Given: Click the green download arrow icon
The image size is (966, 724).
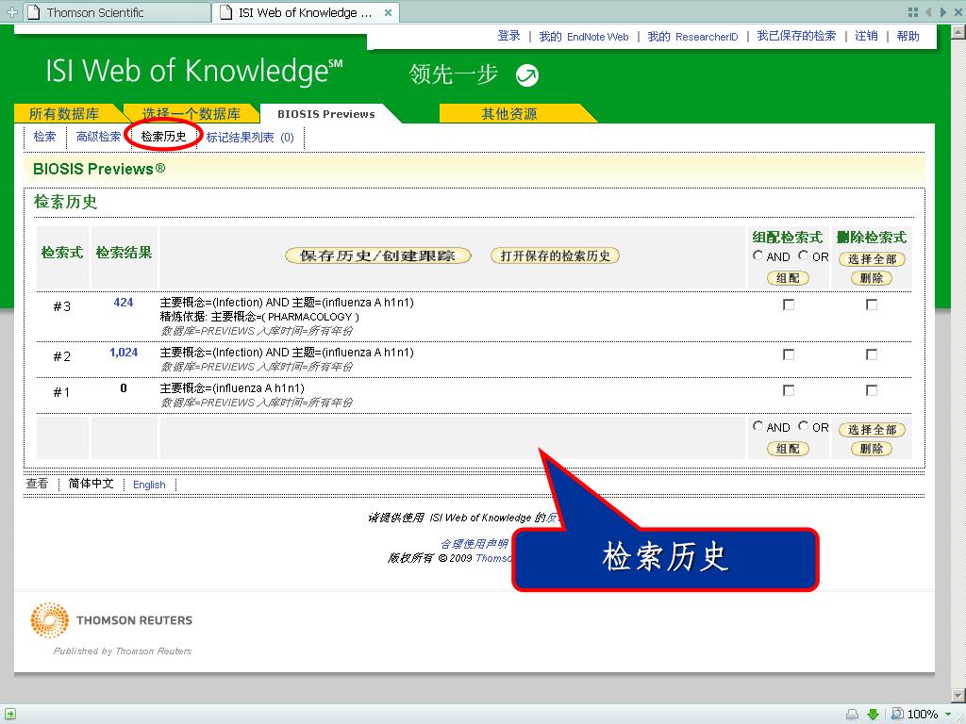Looking at the screenshot, I should (x=873, y=715).
